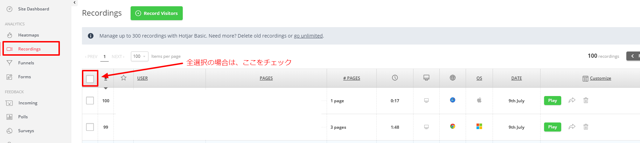Share recording 100 with arrow icon
Image resolution: width=640 pixels, height=143 pixels.
click(x=572, y=101)
